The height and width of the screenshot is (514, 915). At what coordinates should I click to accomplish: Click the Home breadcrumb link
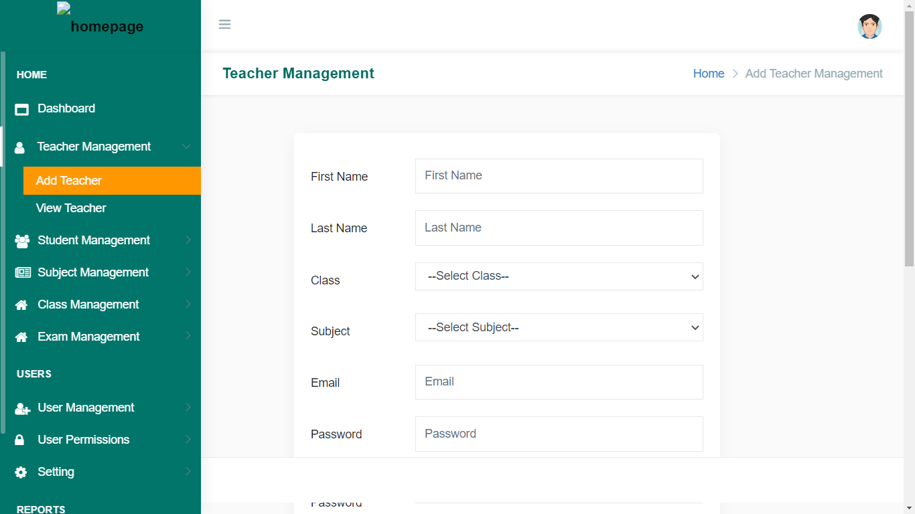708,74
